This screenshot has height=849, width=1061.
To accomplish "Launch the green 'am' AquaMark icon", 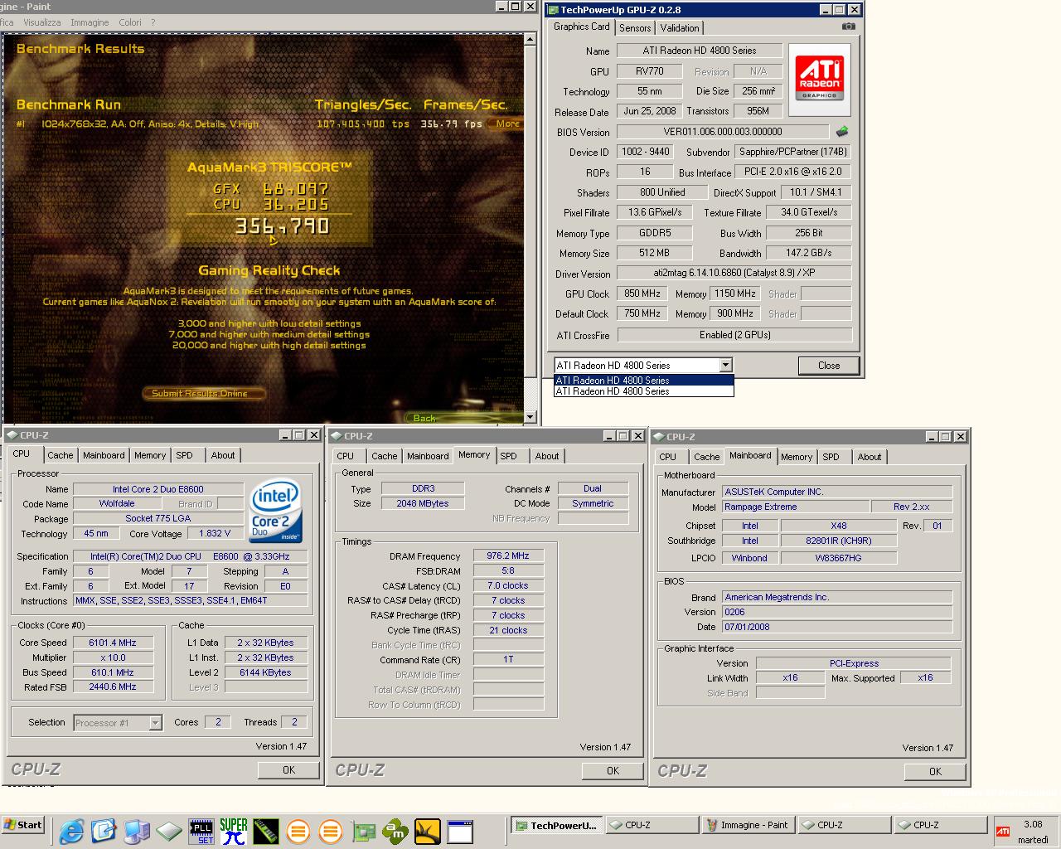I will click(x=395, y=830).
